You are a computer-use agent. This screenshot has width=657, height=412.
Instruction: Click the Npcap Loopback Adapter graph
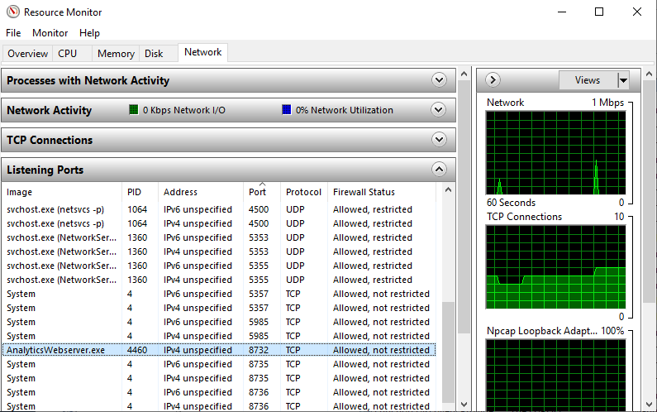(555, 375)
